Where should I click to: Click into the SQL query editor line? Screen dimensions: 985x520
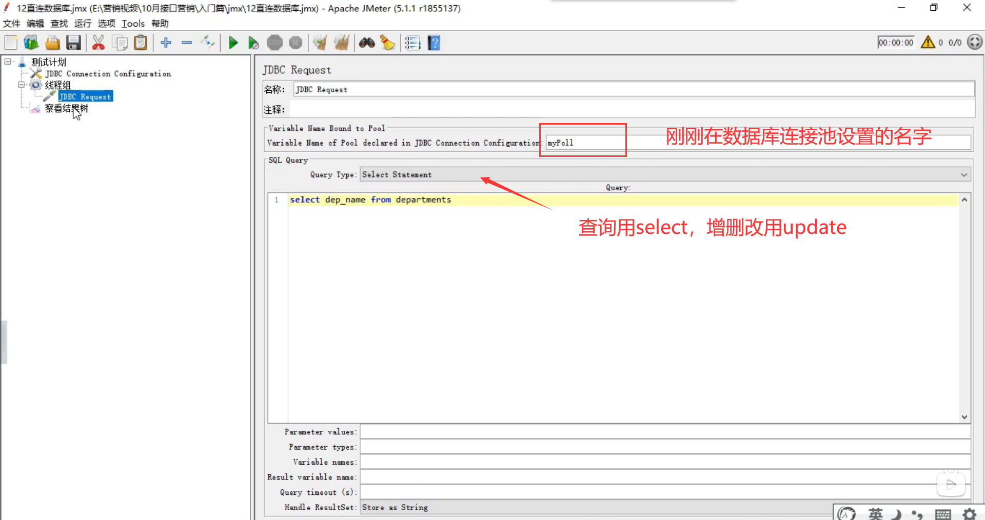click(623, 199)
